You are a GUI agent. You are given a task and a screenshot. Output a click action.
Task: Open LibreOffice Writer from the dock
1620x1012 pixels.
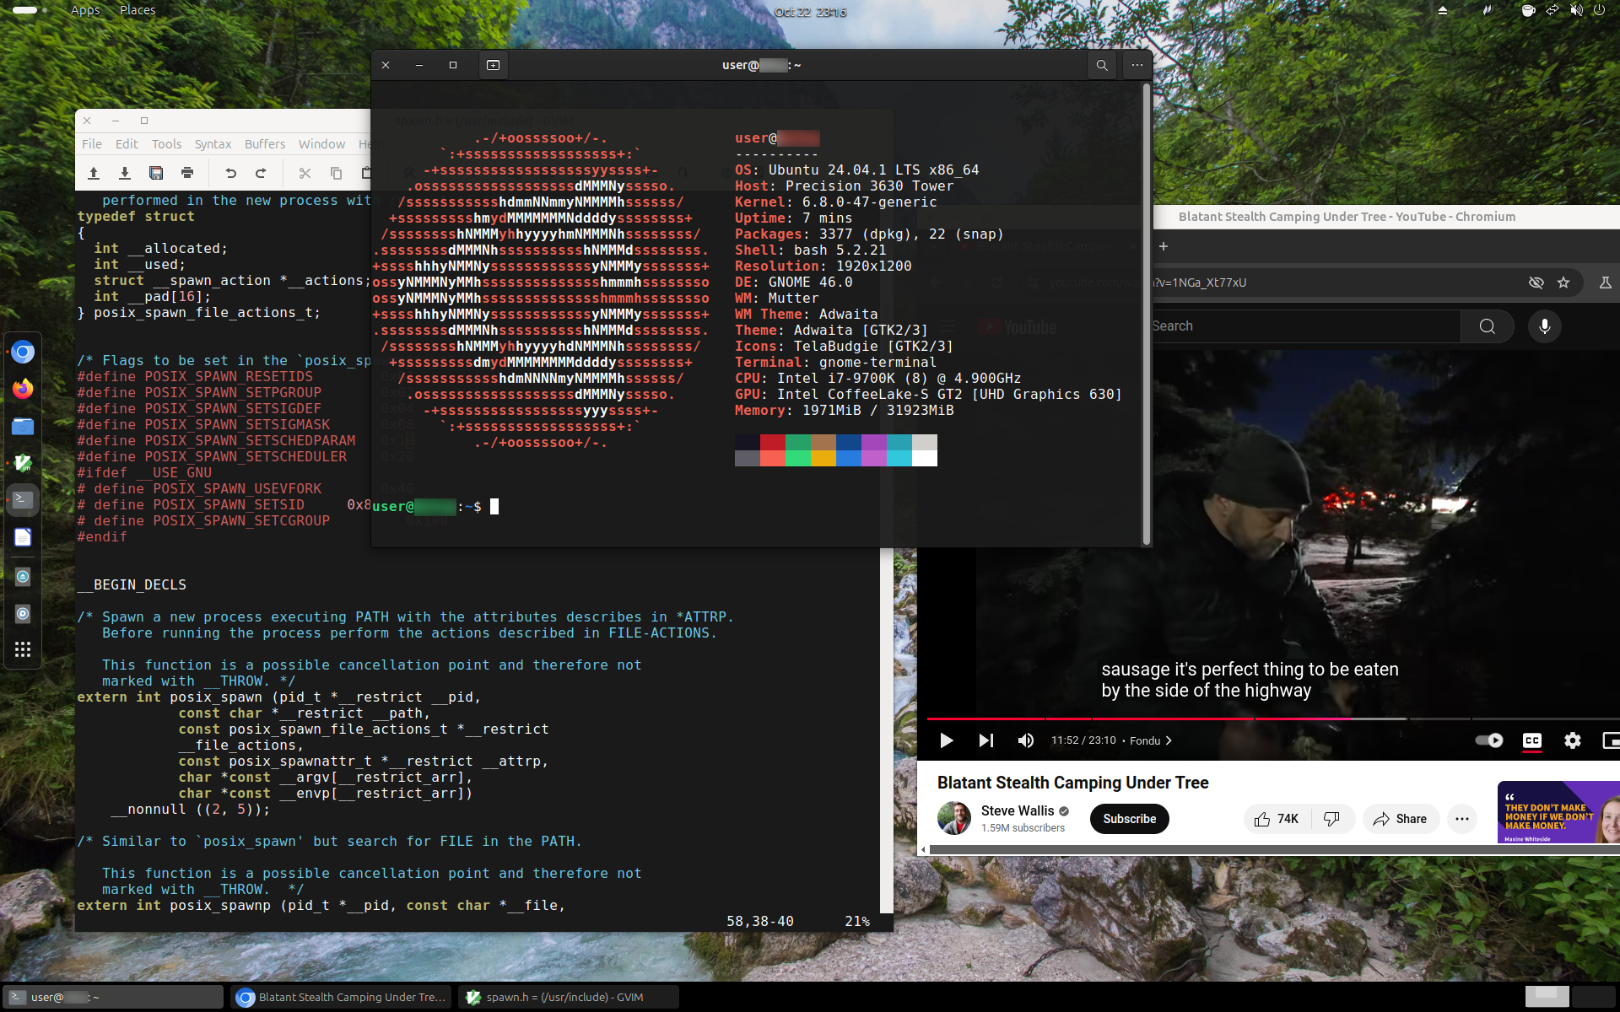click(23, 537)
